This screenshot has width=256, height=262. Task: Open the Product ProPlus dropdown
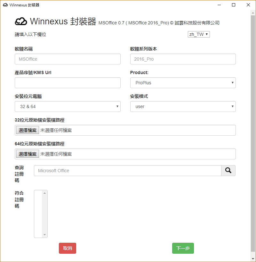(183, 83)
